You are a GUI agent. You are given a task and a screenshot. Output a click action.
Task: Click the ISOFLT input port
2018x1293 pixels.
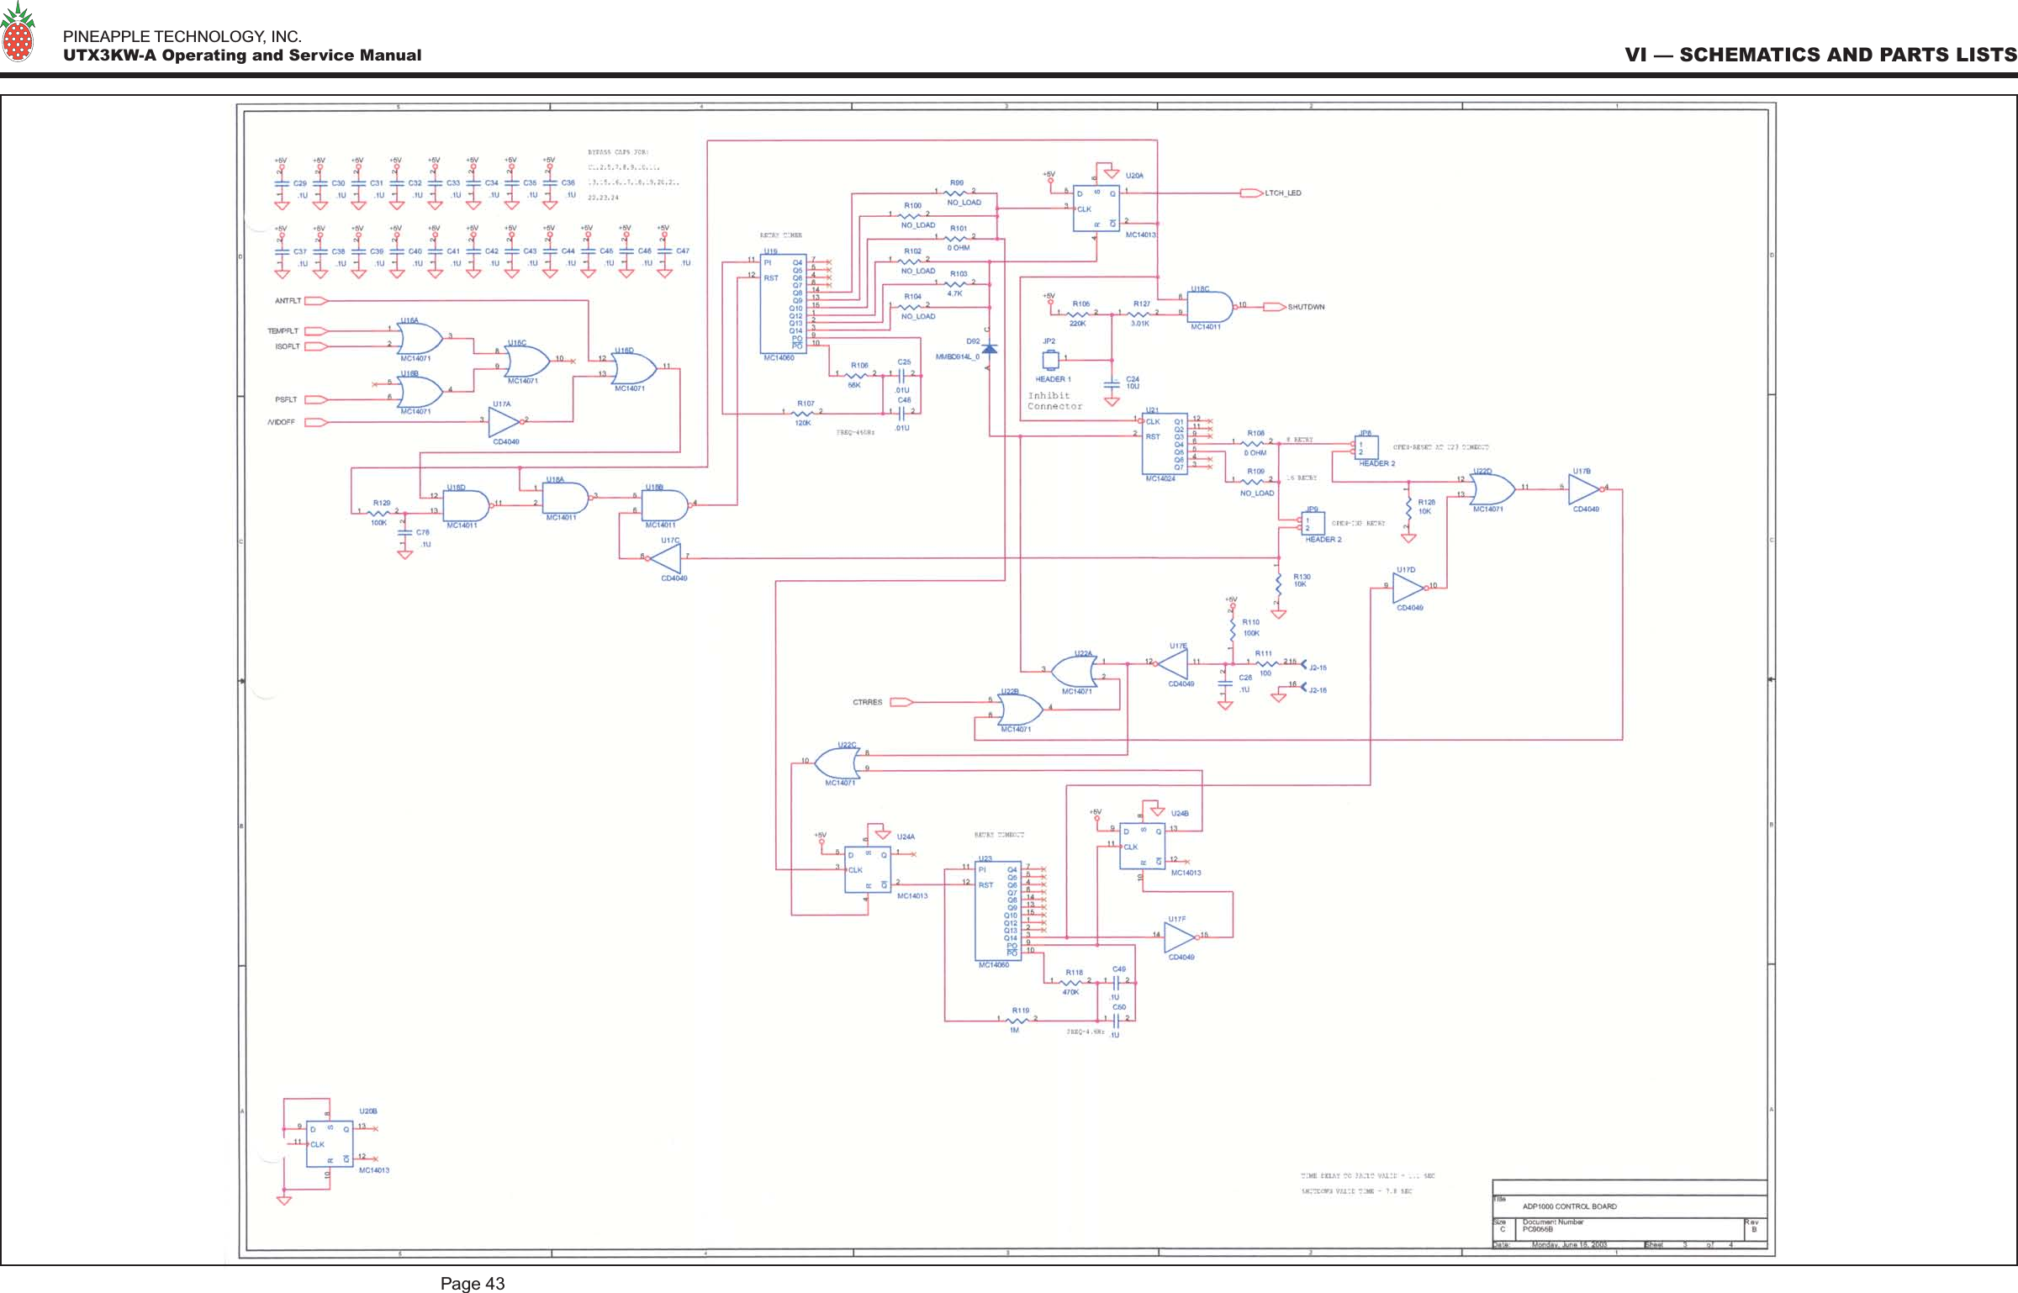(x=317, y=346)
